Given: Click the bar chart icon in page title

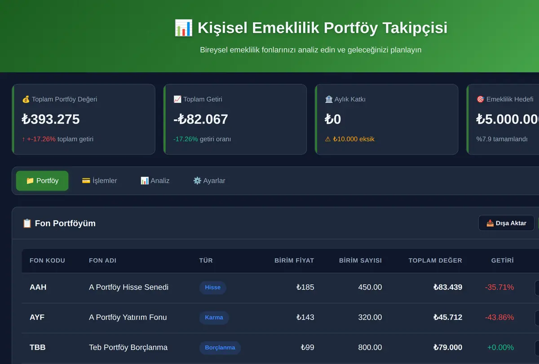Looking at the screenshot, I should (183, 28).
